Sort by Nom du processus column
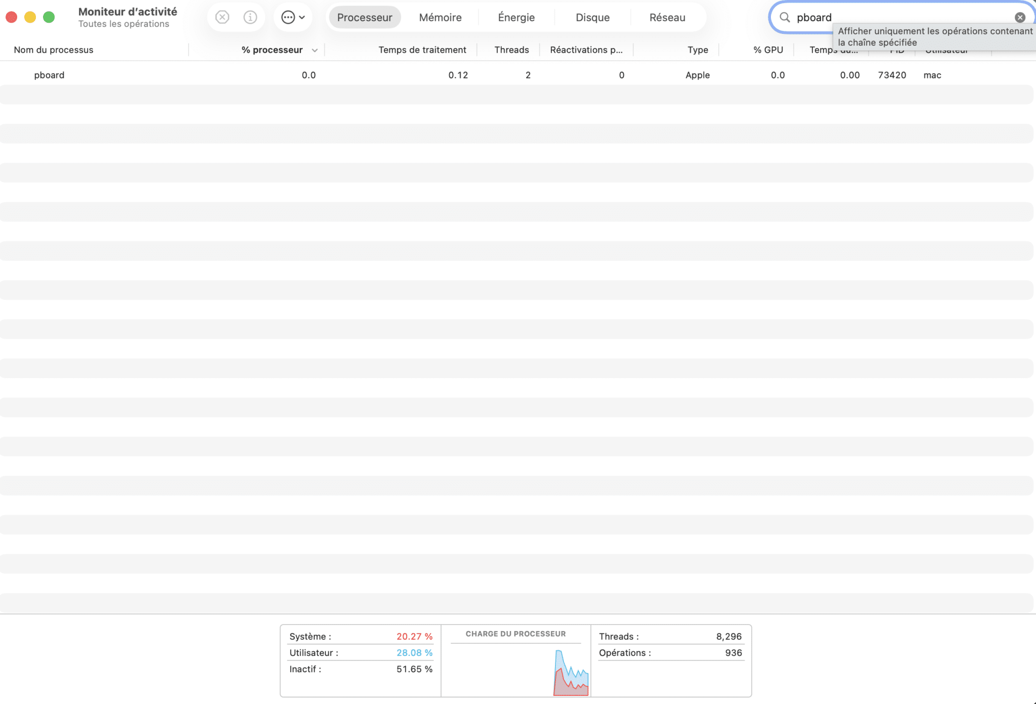1036x704 pixels. 54,50
